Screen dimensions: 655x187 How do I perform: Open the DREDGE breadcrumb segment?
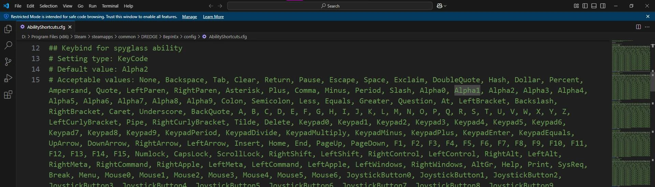pos(149,37)
